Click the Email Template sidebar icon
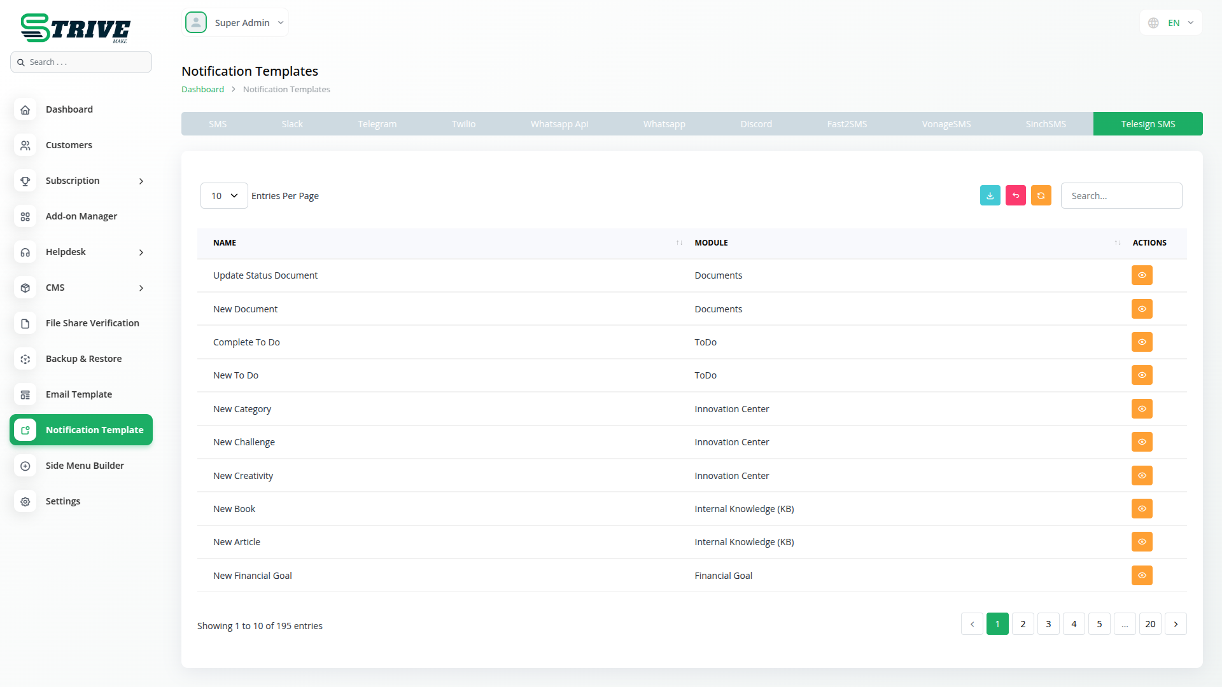Image resolution: width=1222 pixels, height=687 pixels. click(25, 394)
